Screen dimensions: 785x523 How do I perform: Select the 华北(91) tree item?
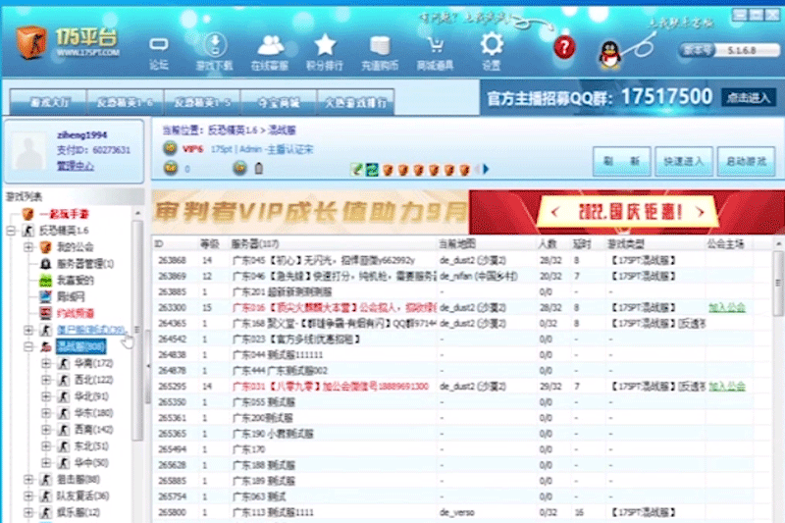91,395
